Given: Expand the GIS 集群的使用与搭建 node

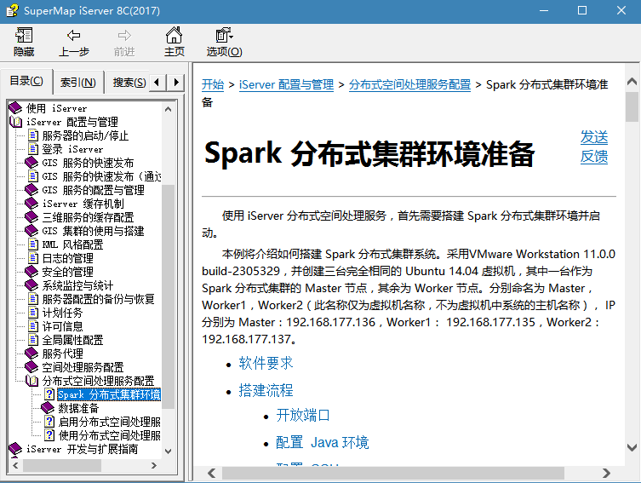Looking at the screenshot, I should 32,231.
